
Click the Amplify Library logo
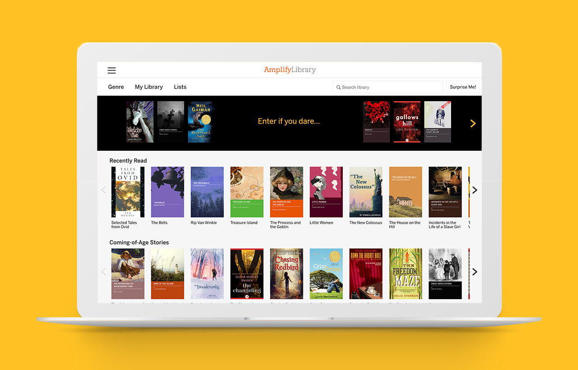[290, 70]
